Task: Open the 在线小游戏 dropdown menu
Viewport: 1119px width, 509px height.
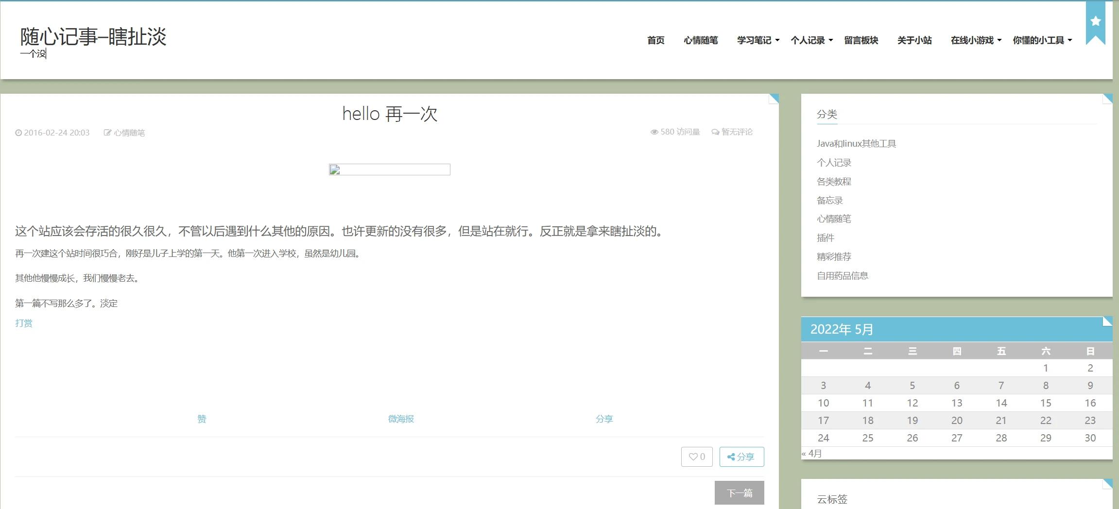Action: tap(976, 40)
